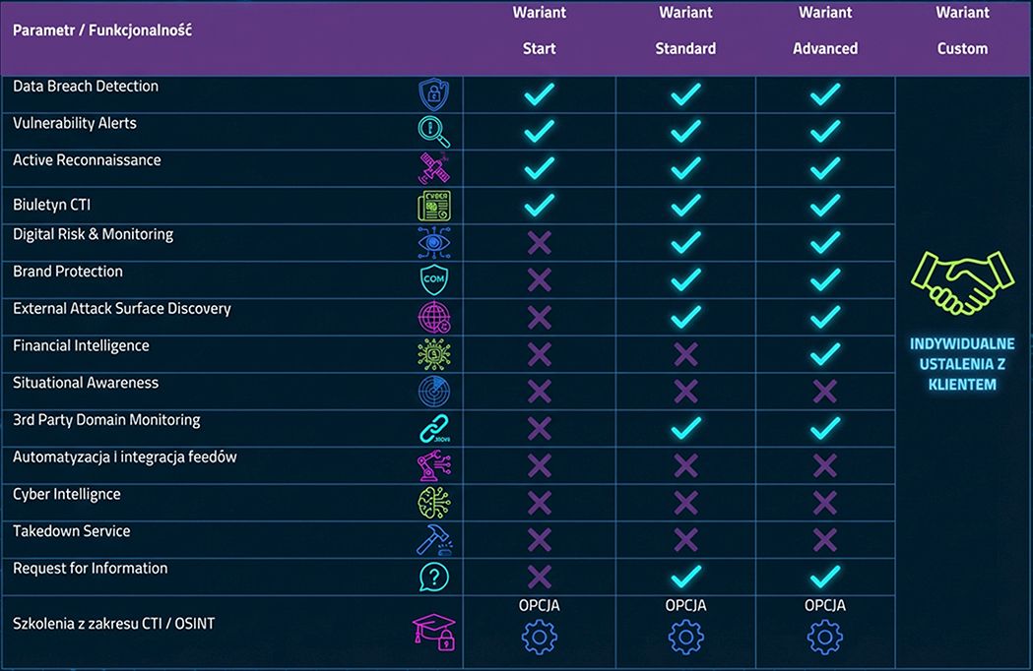1033x671 pixels.
Task: Click the Takedown Service hammer icon
Action: [433, 539]
